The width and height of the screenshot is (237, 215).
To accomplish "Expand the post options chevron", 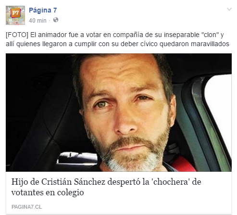I will coord(229,9).
